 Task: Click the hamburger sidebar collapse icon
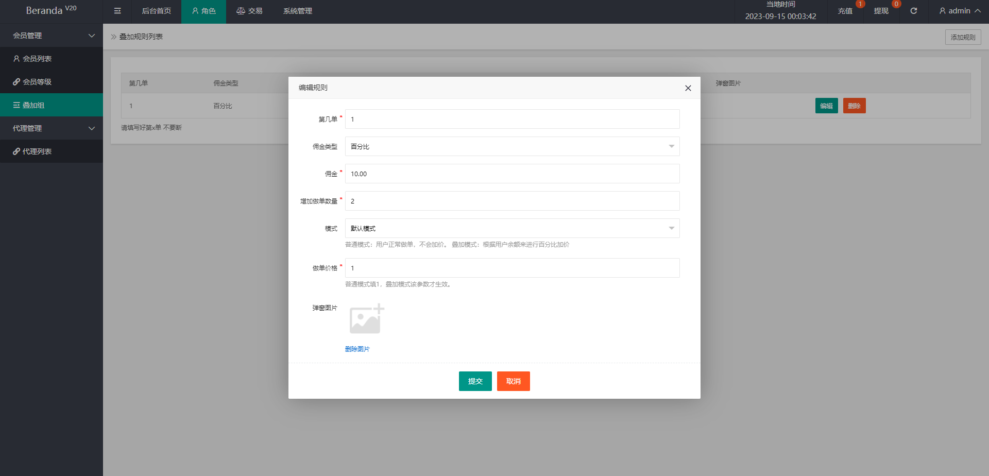pos(117,11)
